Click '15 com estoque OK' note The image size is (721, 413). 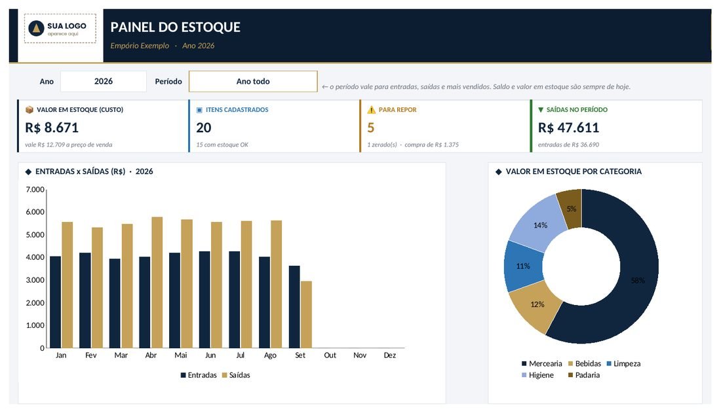pyautogui.click(x=222, y=145)
